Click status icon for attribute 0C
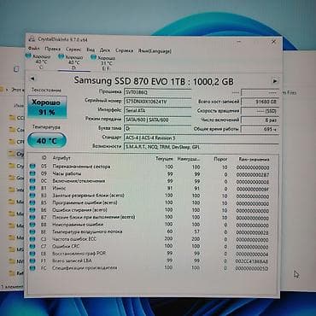This screenshot has height=316, width=316. pyautogui.click(x=32, y=180)
